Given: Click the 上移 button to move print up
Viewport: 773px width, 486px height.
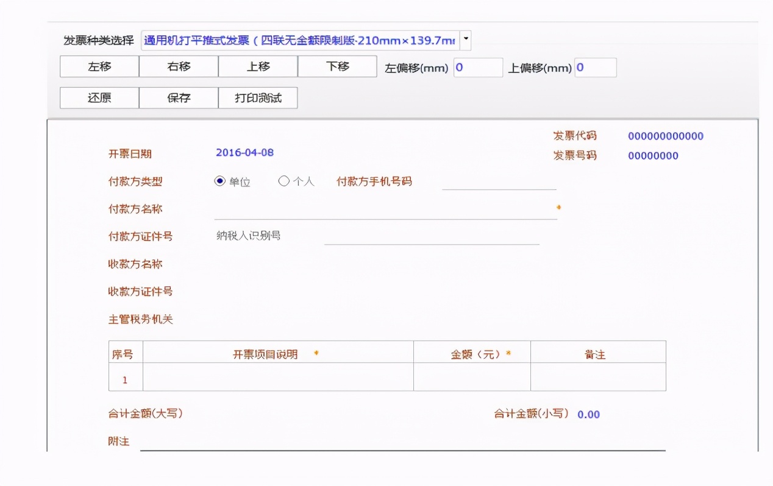Looking at the screenshot, I should [x=257, y=66].
